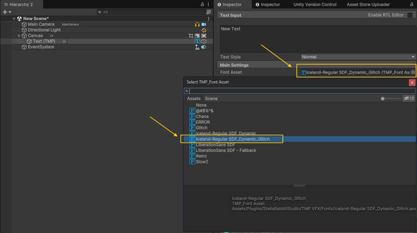Click the Hierarchy panel lock icon
417x233 pixels.
[202, 5]
